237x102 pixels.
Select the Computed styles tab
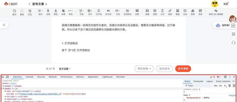198,81
